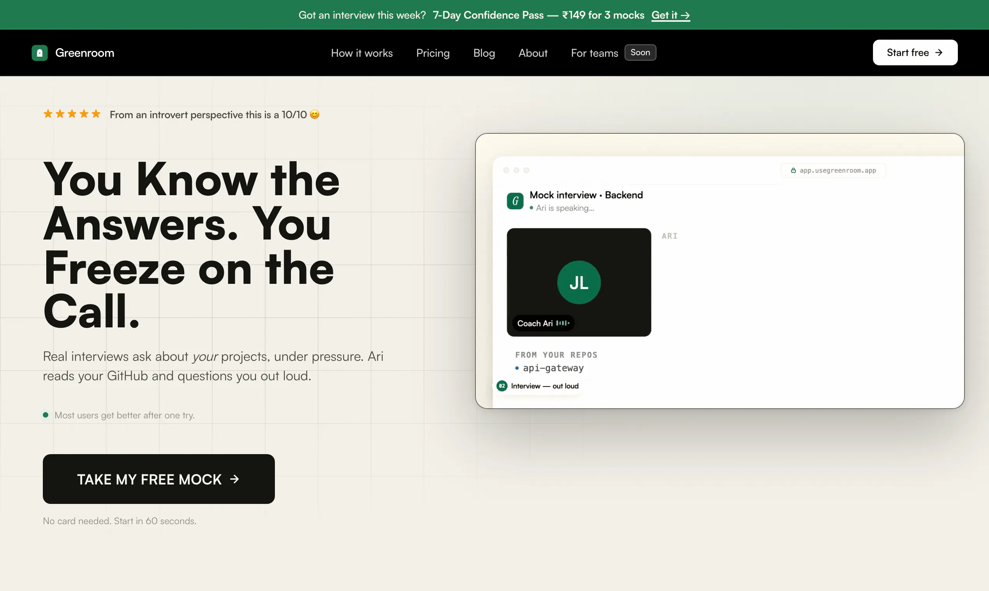Click the Soon badge next to For teams
Screen dimensions: 989x591
click(640, 52)
